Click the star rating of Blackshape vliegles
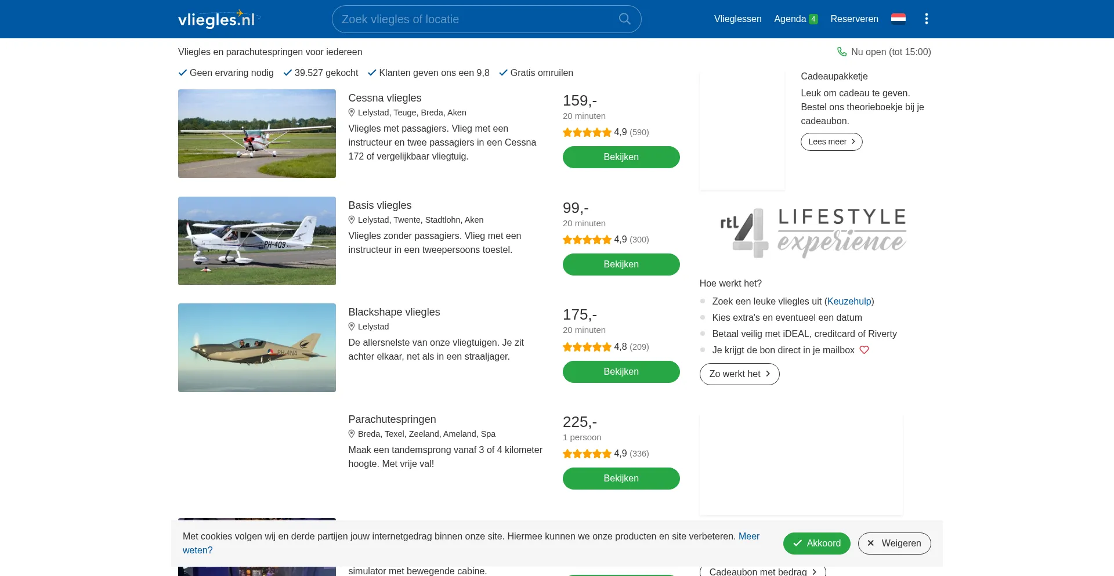The height and width of the screenshot is (576, 1114). coord(587,347)
